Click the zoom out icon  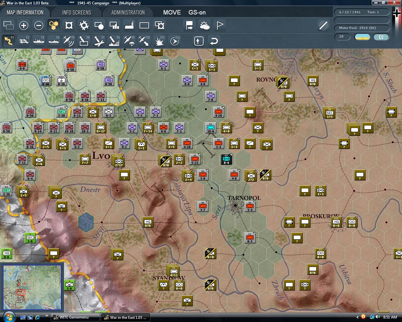coord(39,25)
